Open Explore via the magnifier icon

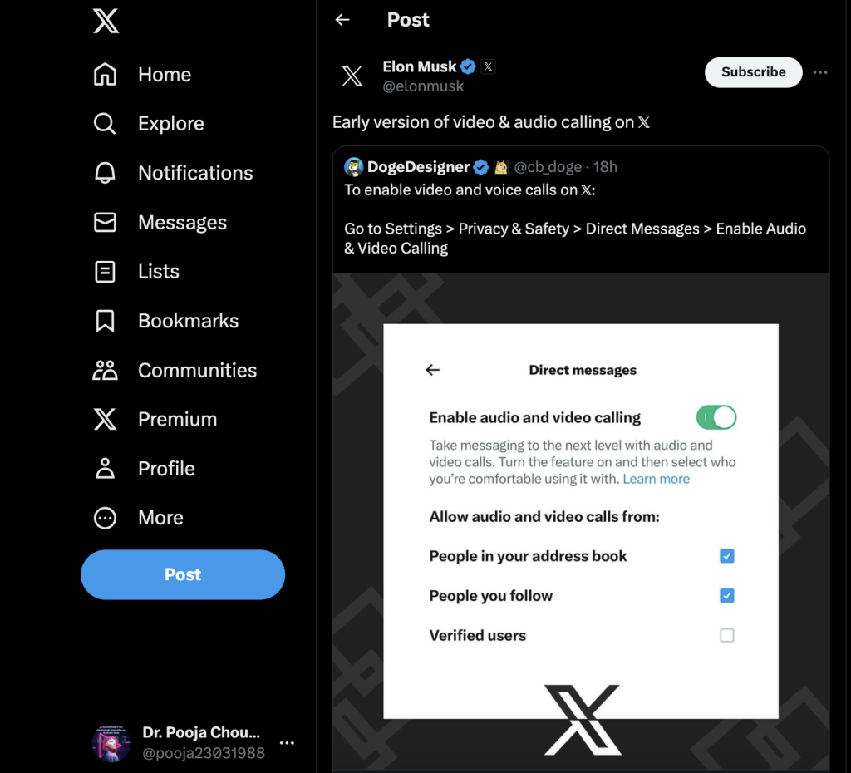[x=104, y=123]
